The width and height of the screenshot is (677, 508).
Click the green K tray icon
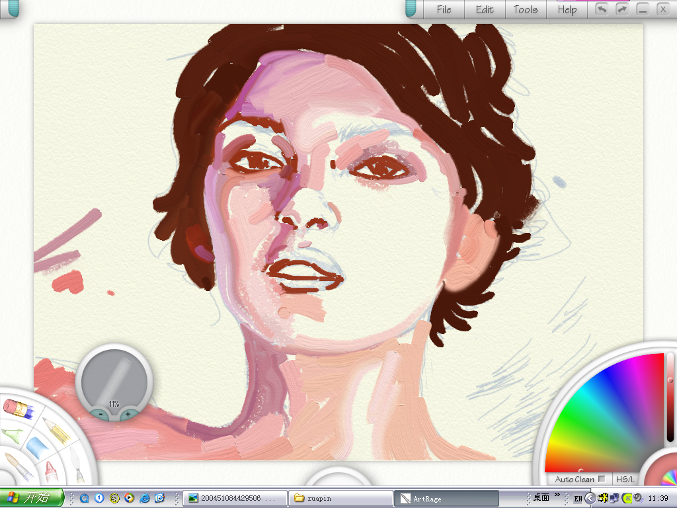pyautogui.click(x=627, y=498)
